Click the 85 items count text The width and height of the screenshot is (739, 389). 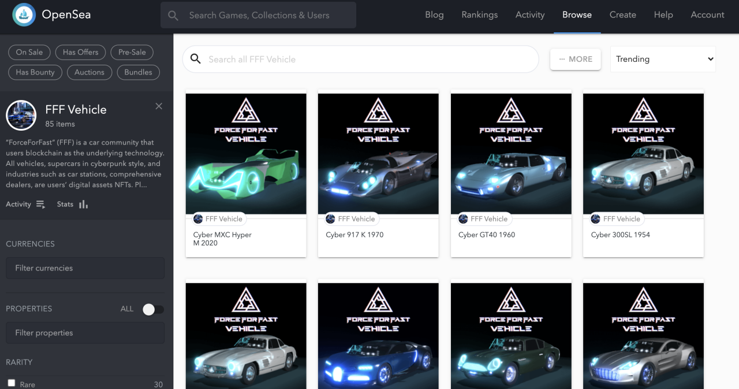point(60,124)
